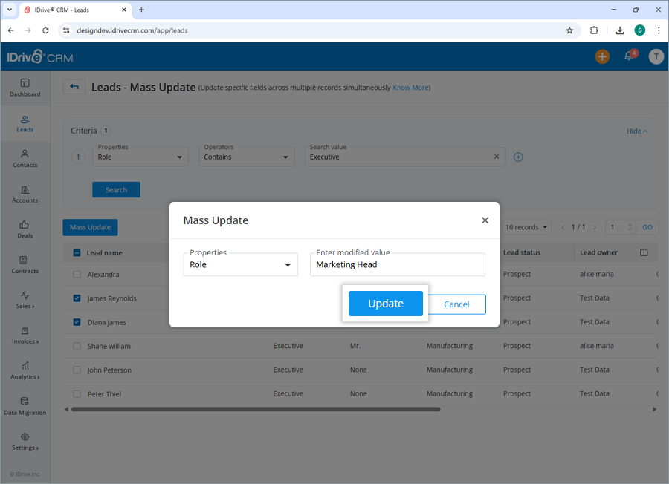Select the Shane william checkbox
Viewport: 669px width, 484px height.
pyautogui.click(x=77, y=345)
